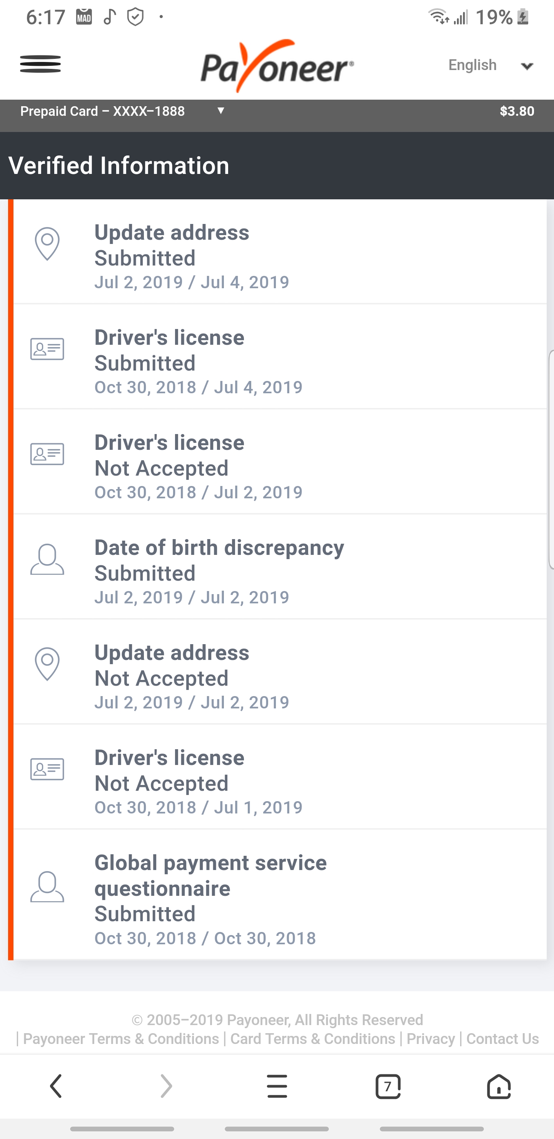Image resolution: width=554 pixels, height=1139 pixels.
Task: Click the person icon beside Global payment questionnaire
Action: (x=47, y=887)
